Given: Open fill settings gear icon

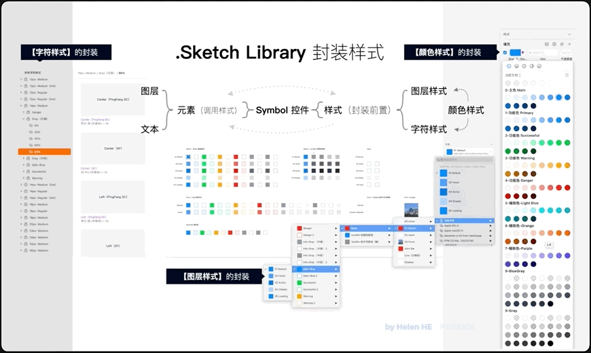Looking at the screenshot, I should (x=554, y=44).
